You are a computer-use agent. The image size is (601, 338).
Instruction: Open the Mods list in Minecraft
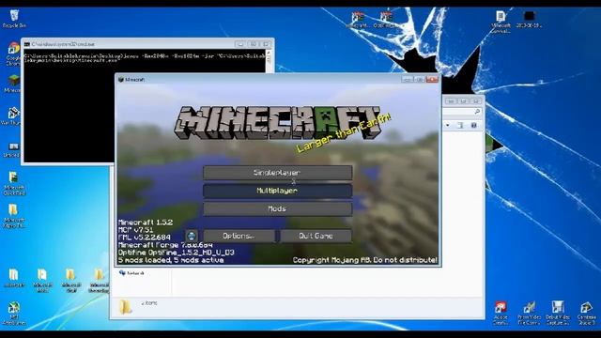click(x=278, y=208)
